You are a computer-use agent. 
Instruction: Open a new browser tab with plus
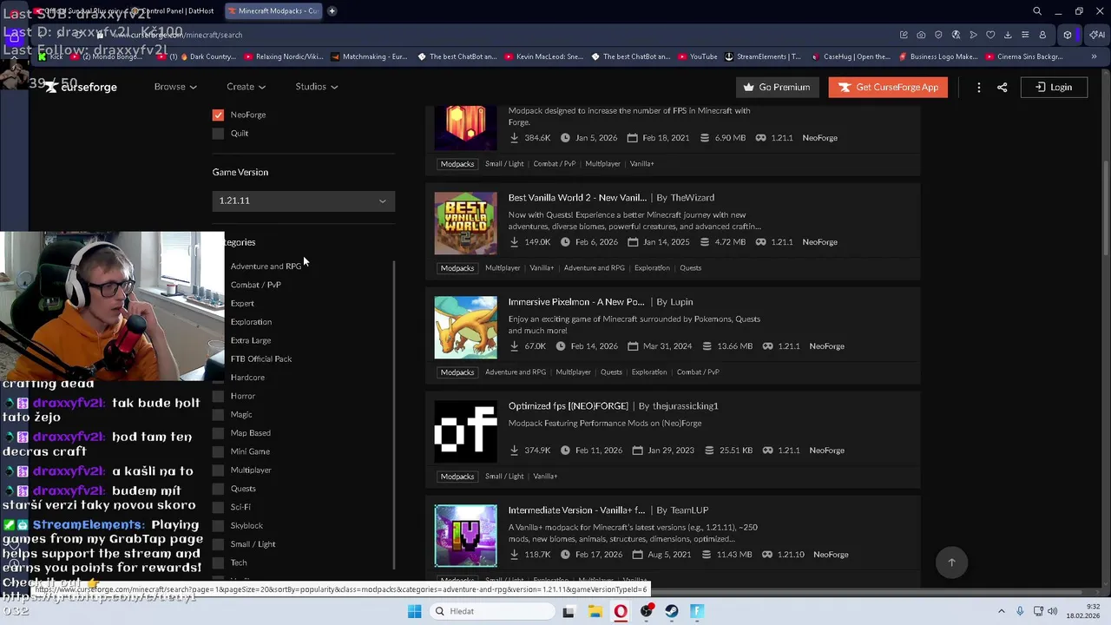click(x=332, y=11)
